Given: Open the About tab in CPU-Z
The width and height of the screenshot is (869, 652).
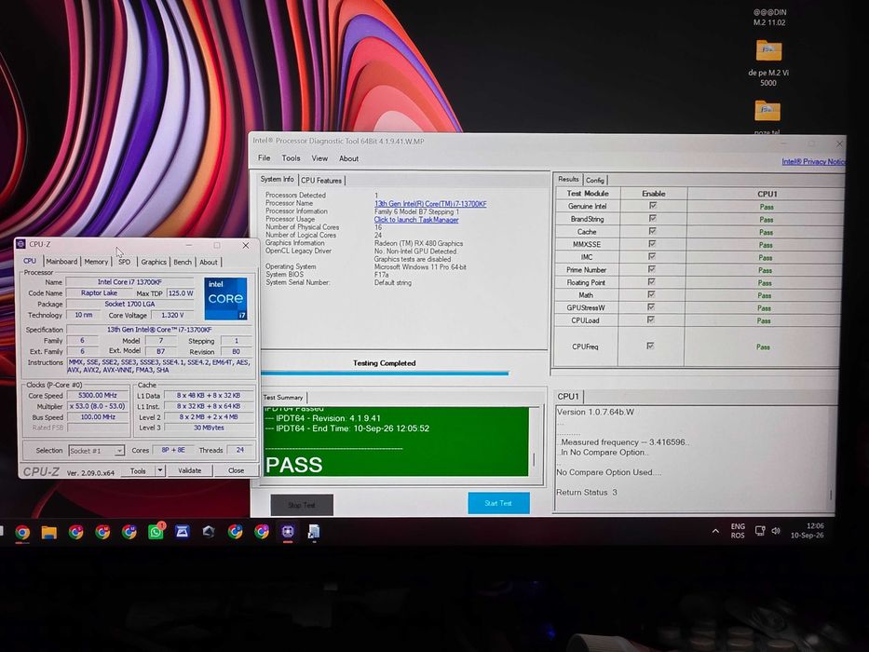Looking at the screenshot, I should click(209, 263).
